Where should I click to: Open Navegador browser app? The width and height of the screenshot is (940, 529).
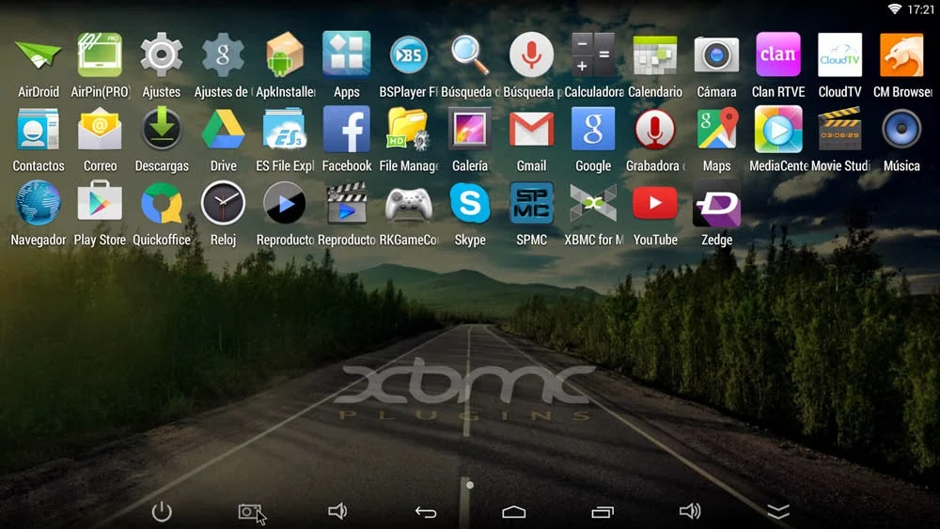coord(39,203)
